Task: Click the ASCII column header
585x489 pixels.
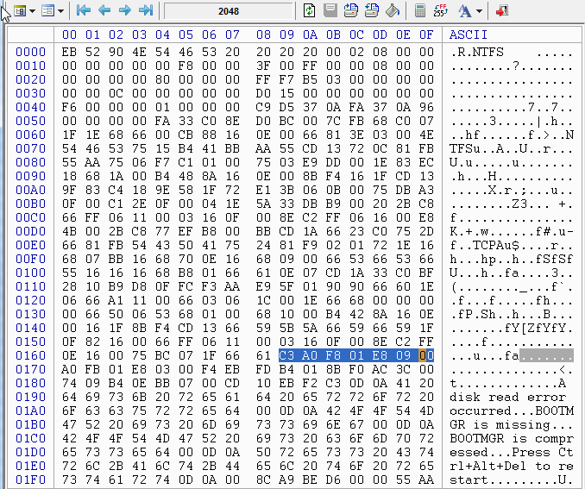Action: coord(469,34)
